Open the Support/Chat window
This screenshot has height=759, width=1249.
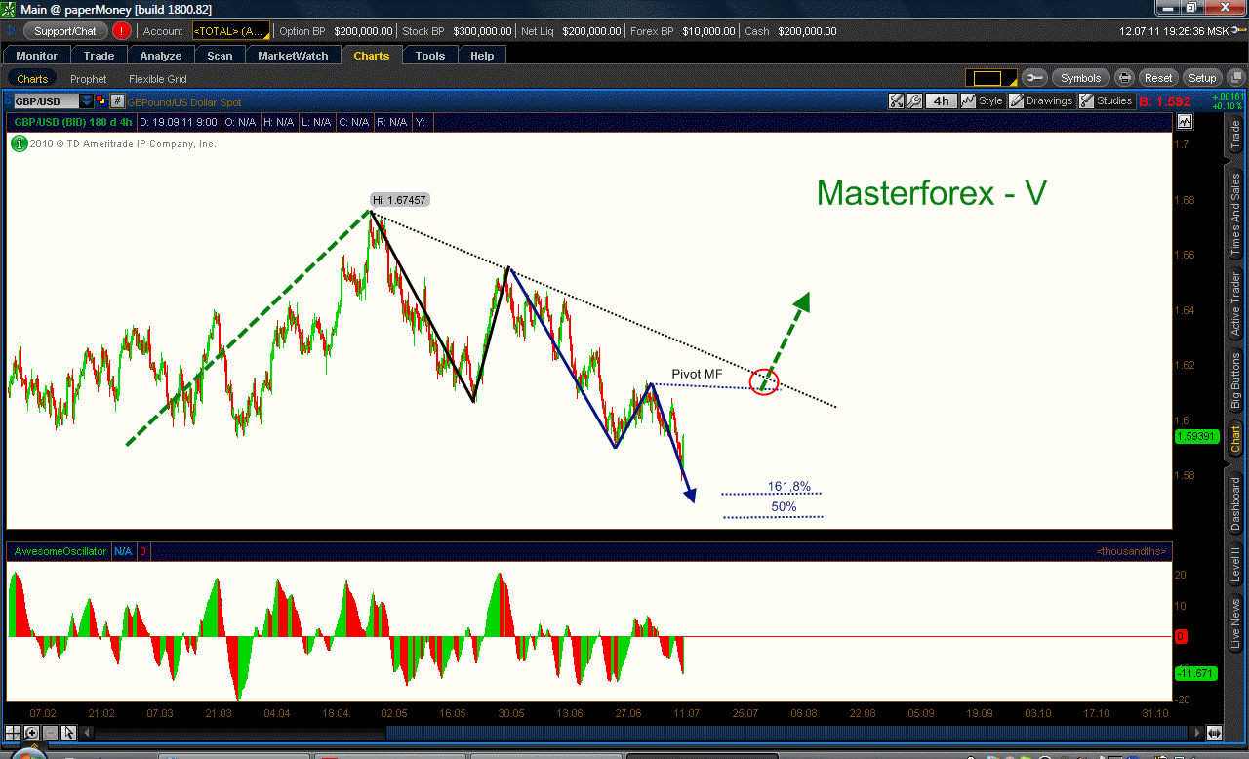[x=67, y=31]
